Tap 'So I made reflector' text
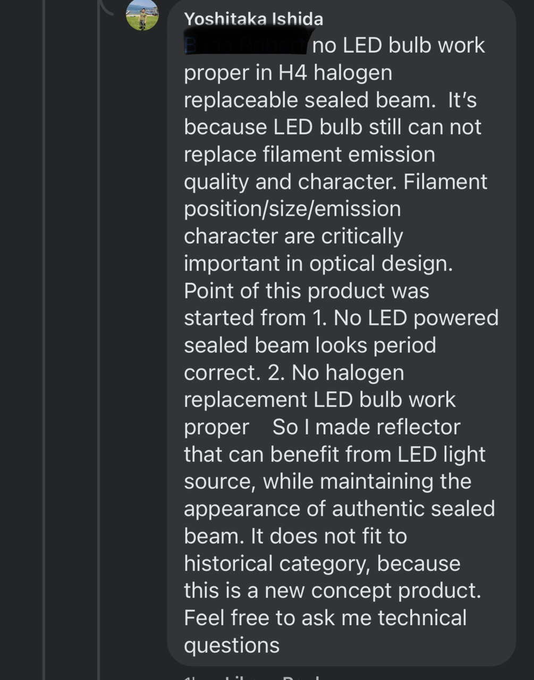Screen dimensions: 534x680 click(367, 426)
